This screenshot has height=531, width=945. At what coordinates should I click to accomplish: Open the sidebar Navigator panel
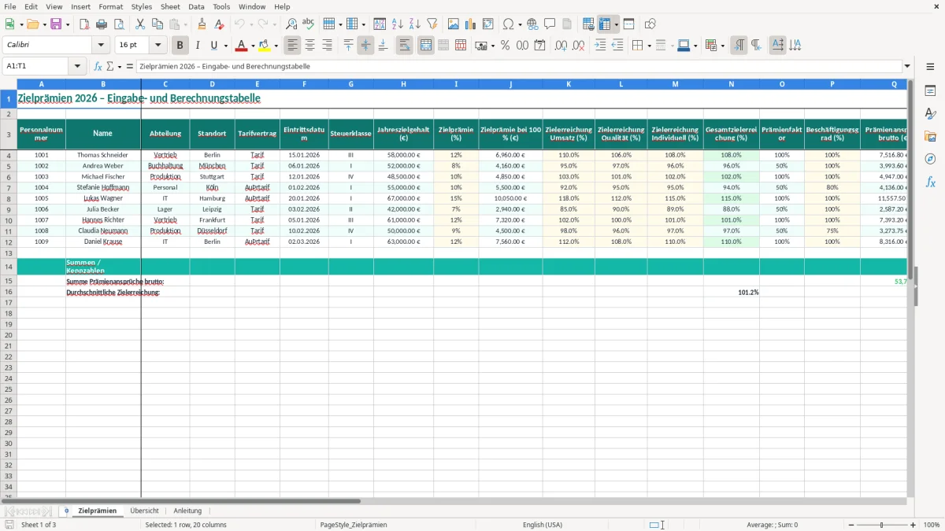[930, 159]
